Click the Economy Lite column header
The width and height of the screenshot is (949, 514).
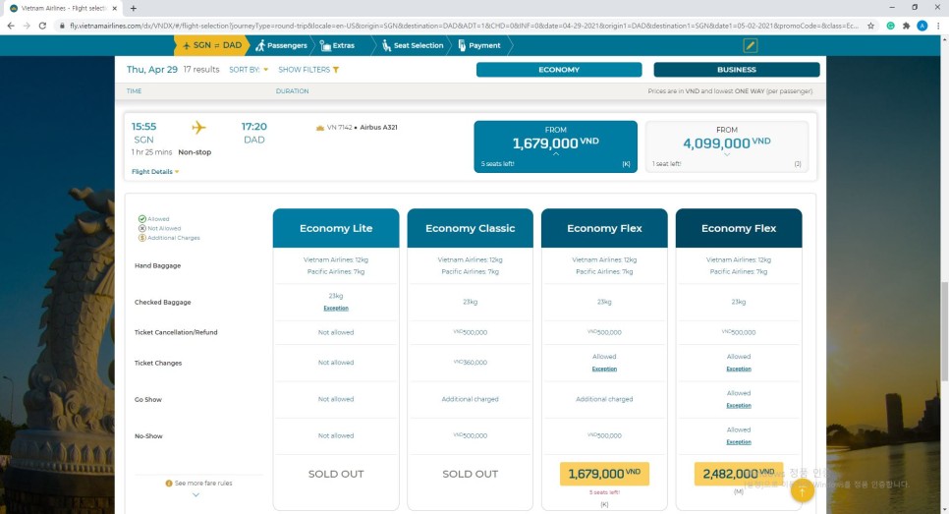point(336,228)
